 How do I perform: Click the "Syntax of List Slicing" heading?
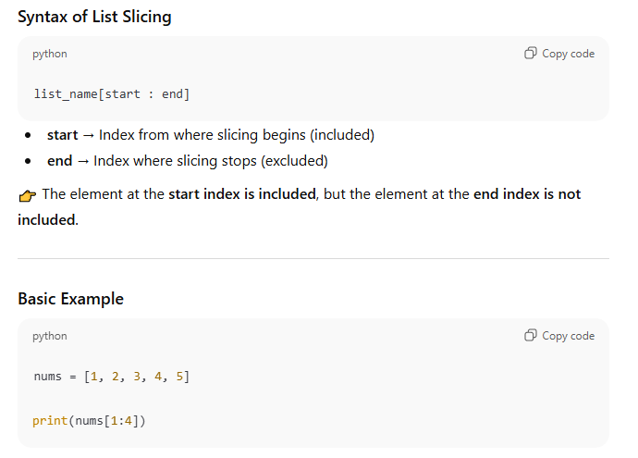pos(94,17)
